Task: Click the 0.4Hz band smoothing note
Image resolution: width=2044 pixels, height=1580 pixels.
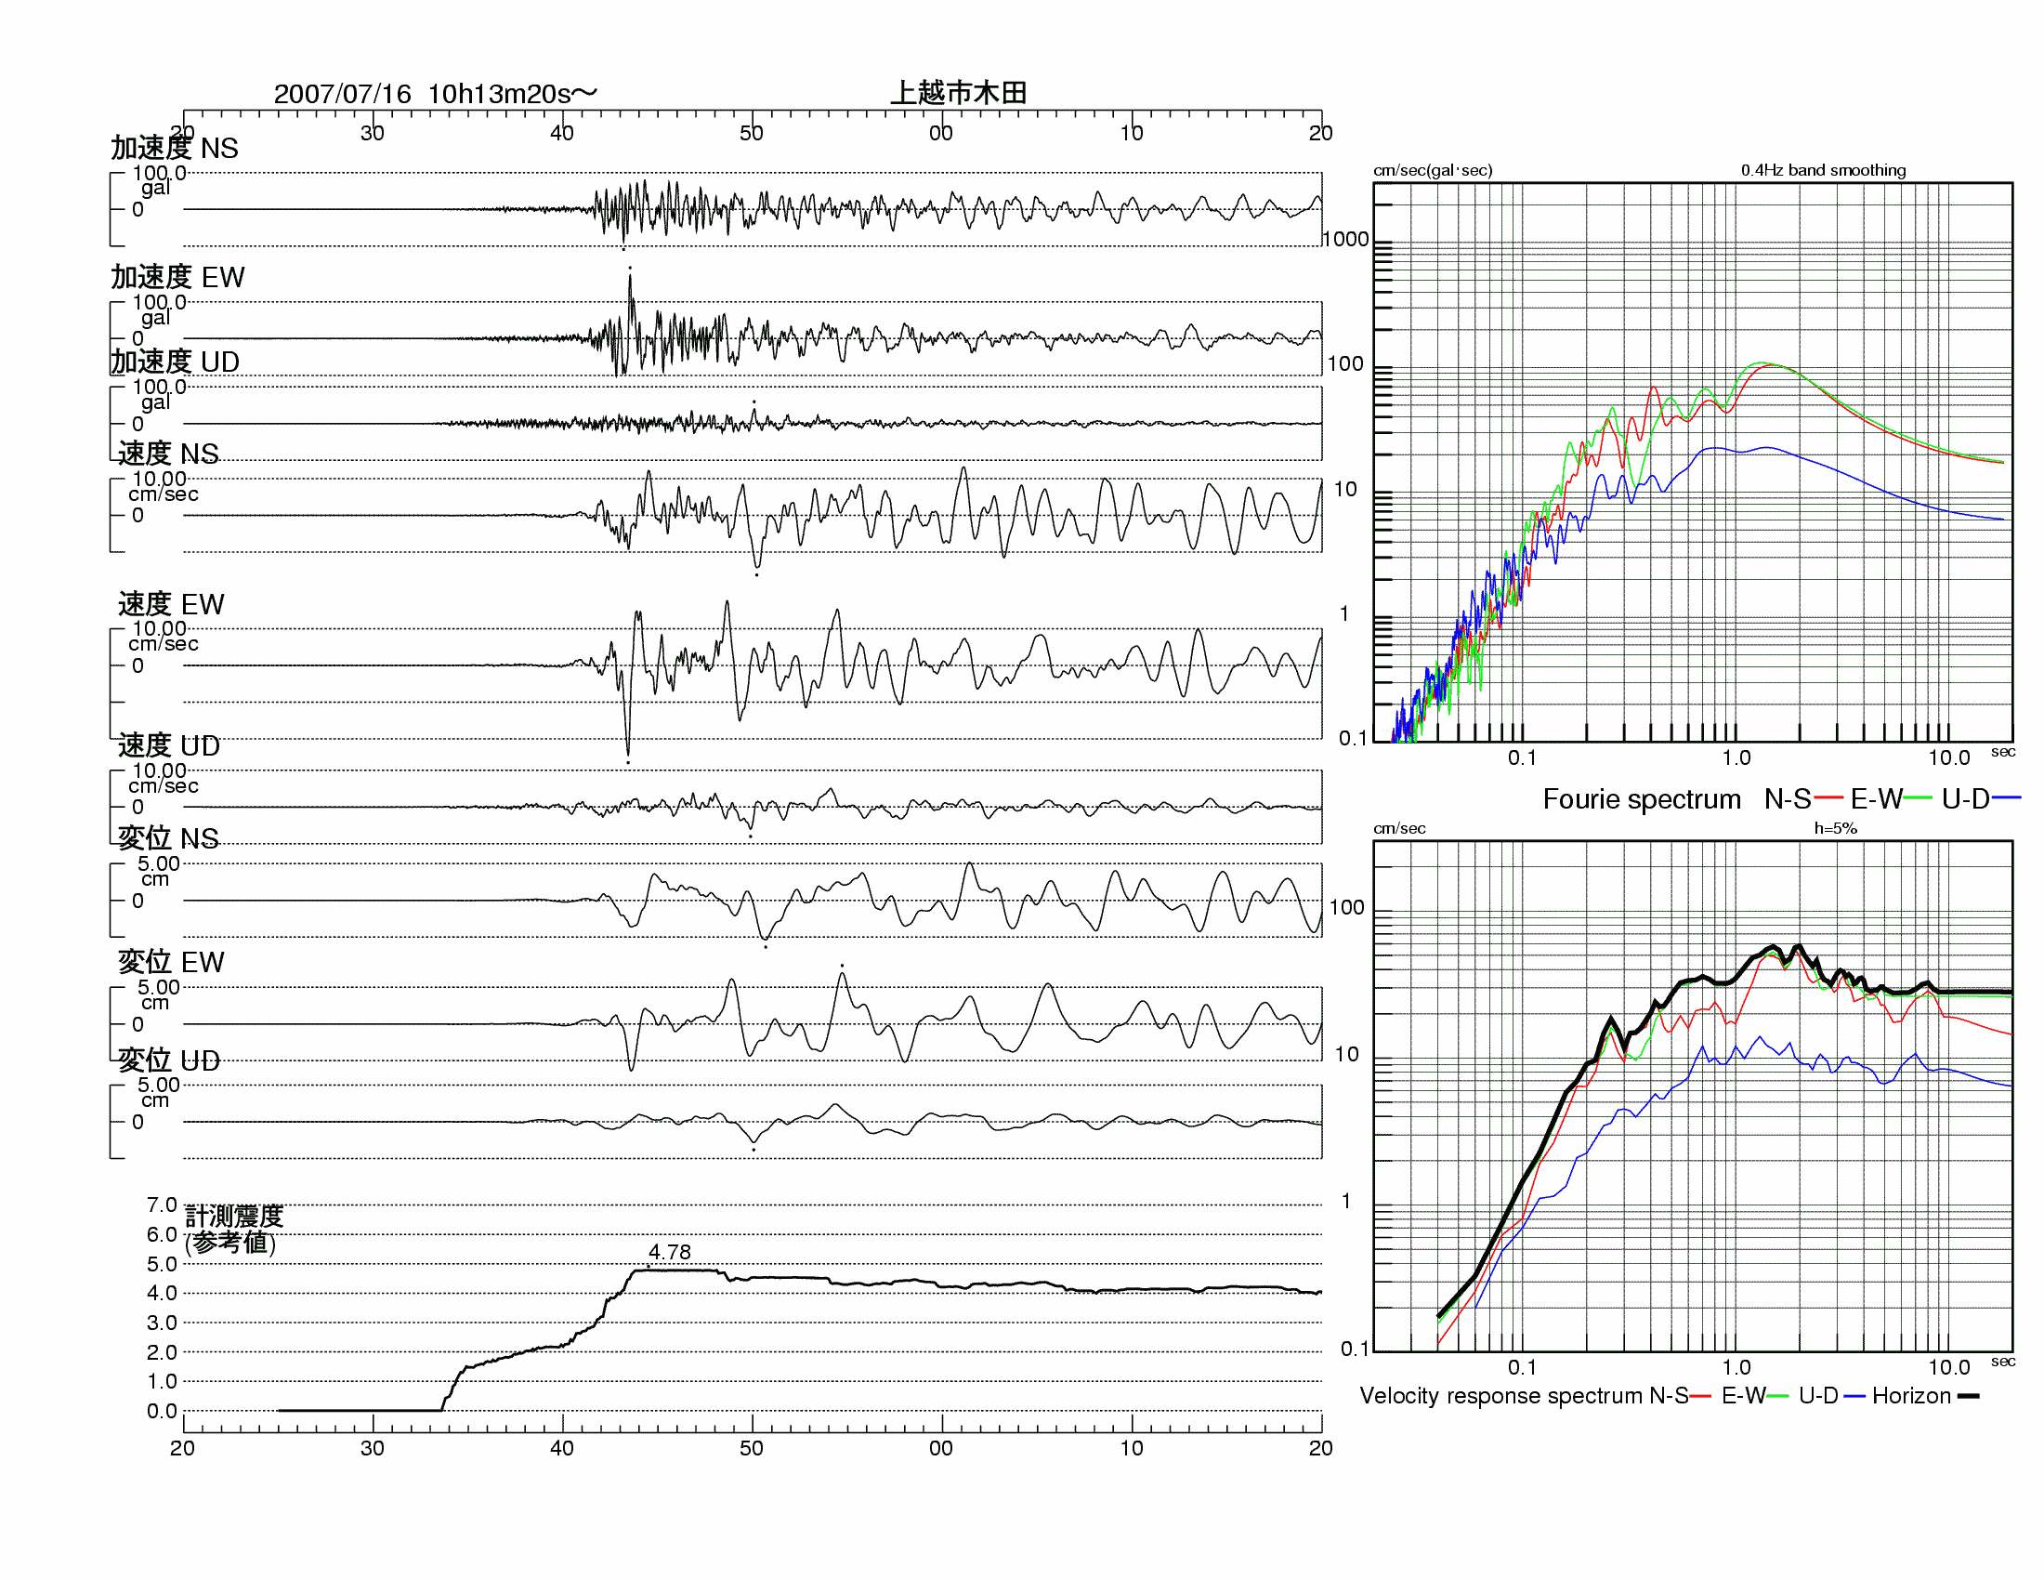Action: click(1822, 170)
